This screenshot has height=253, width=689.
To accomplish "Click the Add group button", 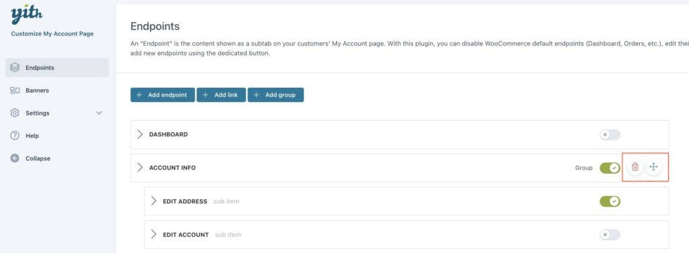I will 275,95.
